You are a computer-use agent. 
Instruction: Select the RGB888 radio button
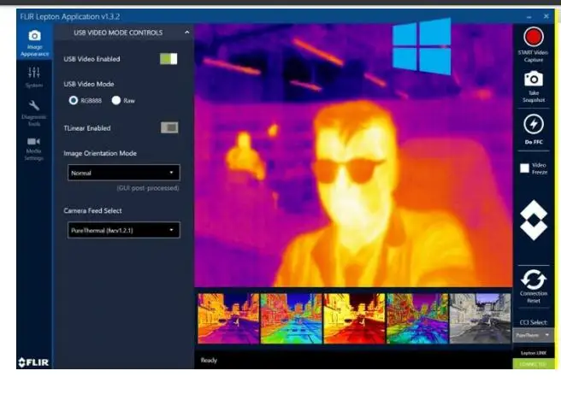coord(74,101)
